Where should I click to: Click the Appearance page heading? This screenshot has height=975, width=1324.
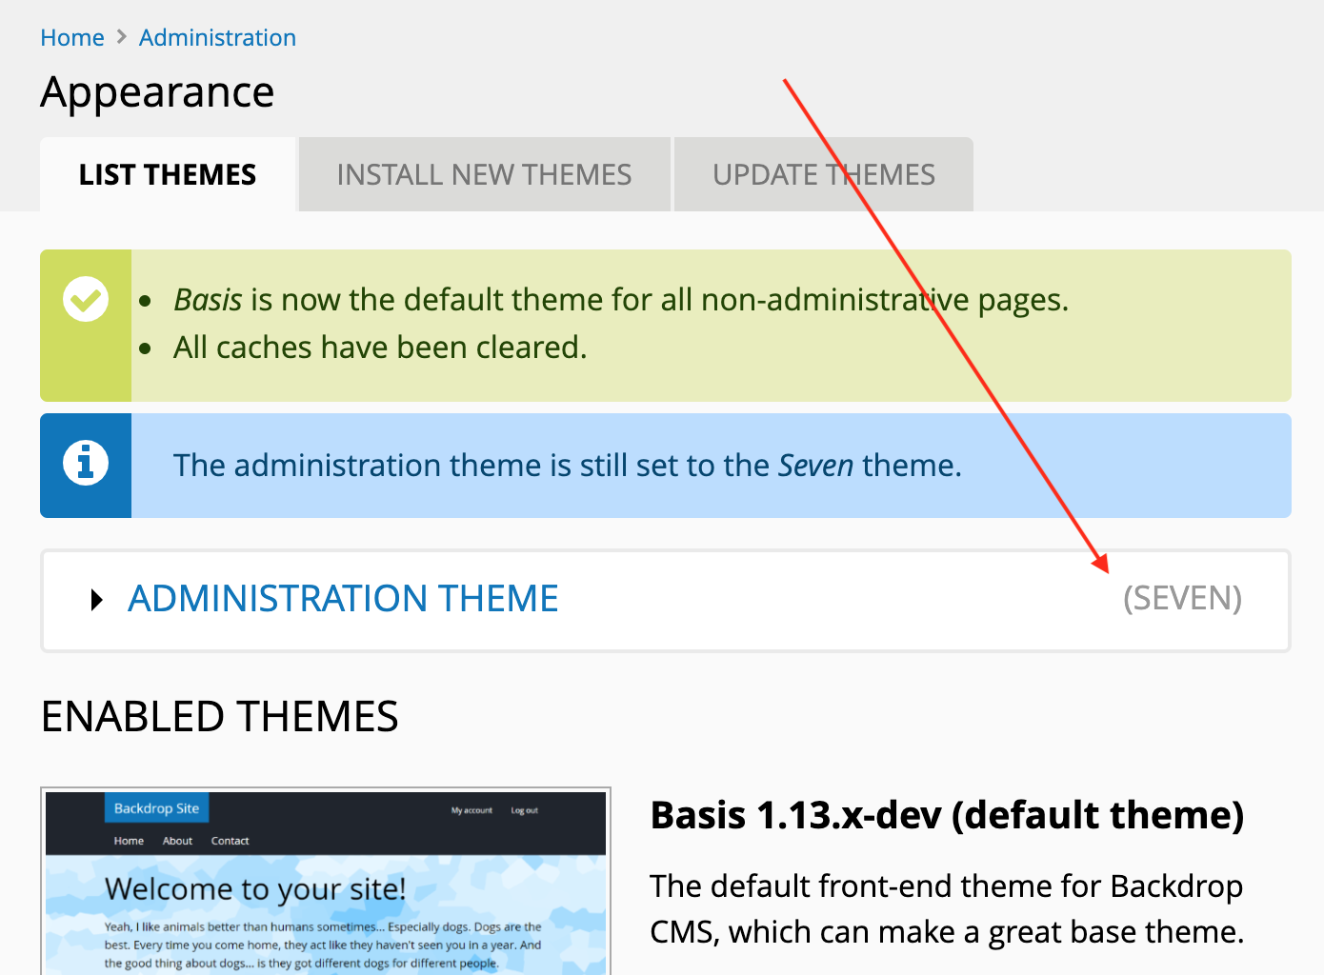(x=156, y=91)
